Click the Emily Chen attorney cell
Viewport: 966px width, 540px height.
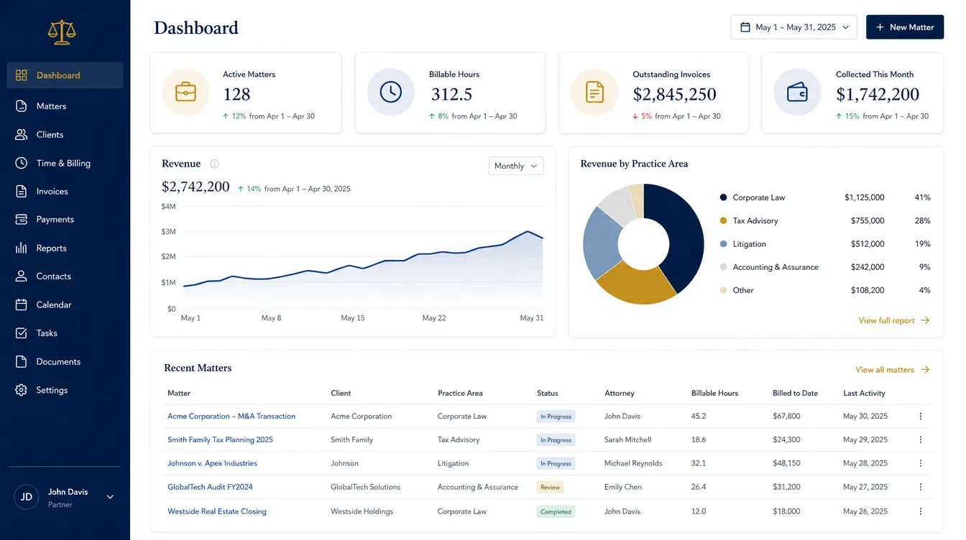pyautogui.click(x=623, y=487)
